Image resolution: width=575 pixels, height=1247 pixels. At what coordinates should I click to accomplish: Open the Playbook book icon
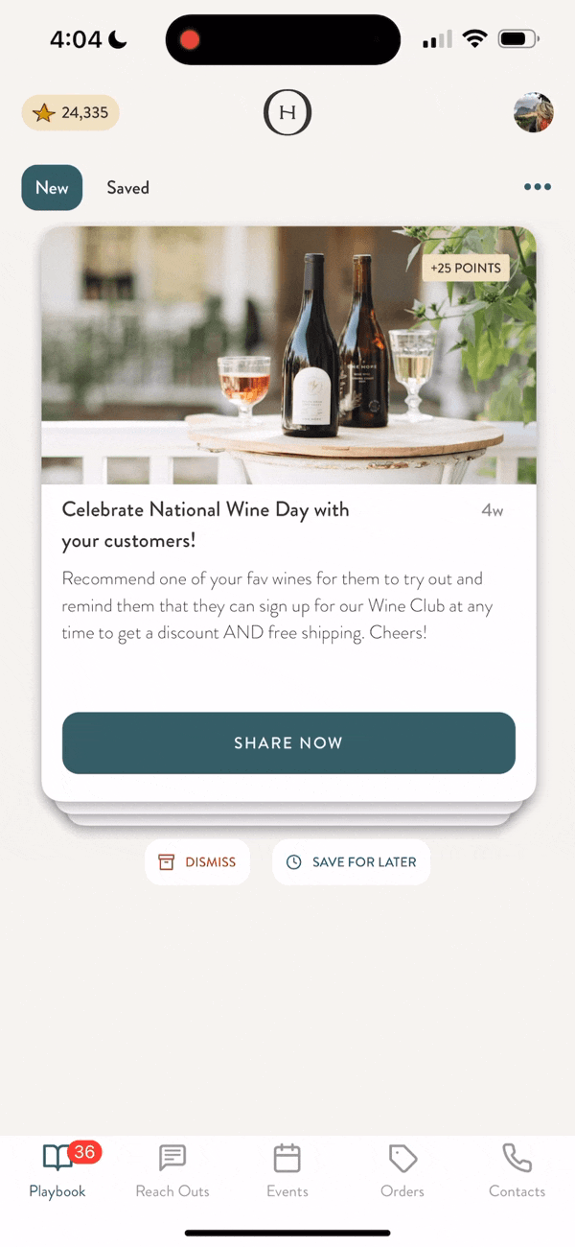56,1159
